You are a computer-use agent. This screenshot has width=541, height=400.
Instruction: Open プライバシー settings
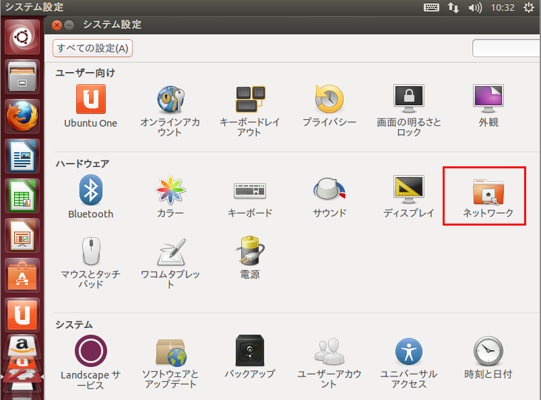click(x=329, y=106)
